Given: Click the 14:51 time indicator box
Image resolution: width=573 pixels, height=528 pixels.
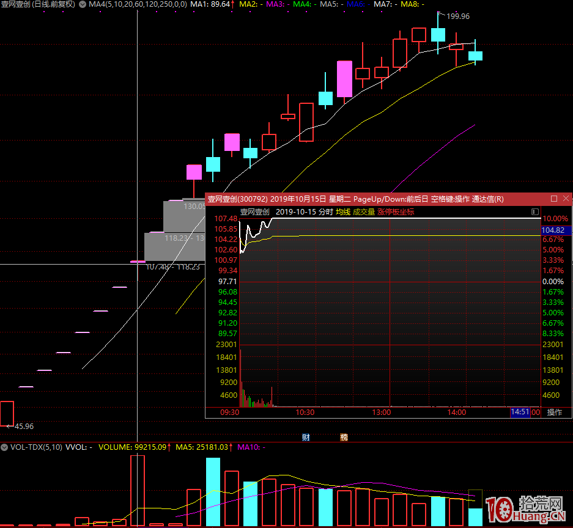Looking at the screenshot, I should (520, 412).
